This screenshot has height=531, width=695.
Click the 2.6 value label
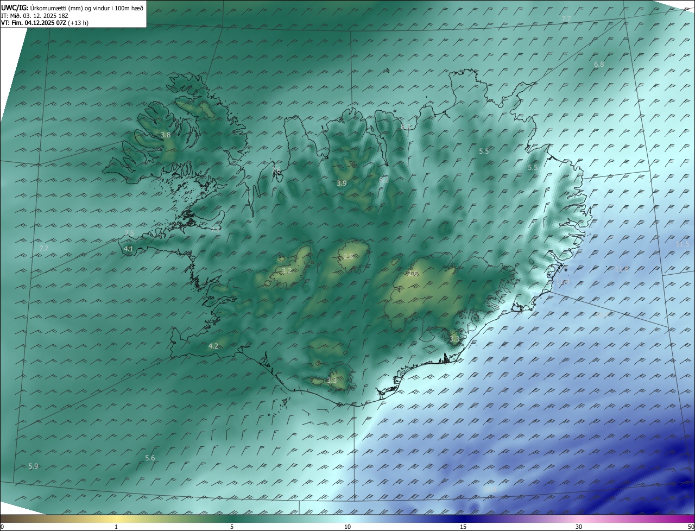click(412, 274)
